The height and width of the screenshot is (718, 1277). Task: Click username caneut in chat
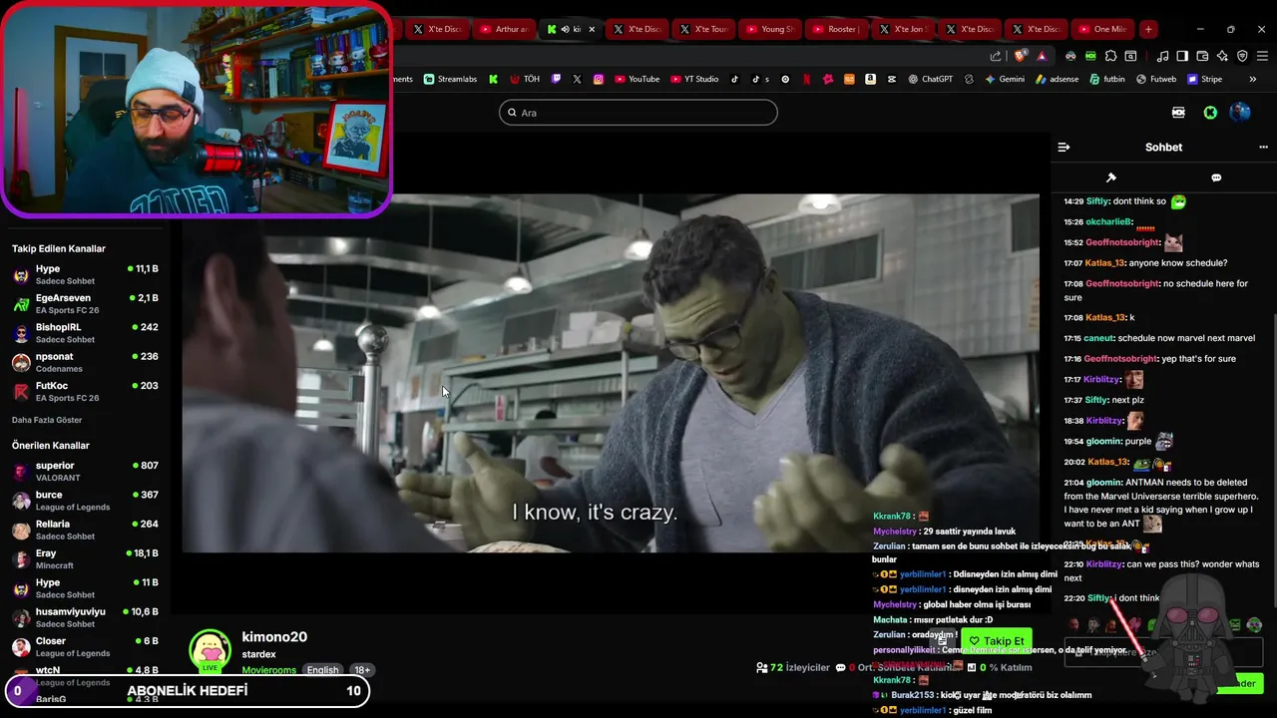click(x=1098, y=338)
